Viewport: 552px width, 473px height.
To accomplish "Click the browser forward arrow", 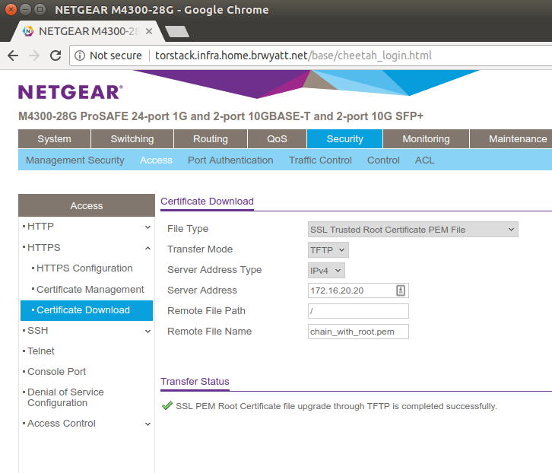I will coord(34,56).
